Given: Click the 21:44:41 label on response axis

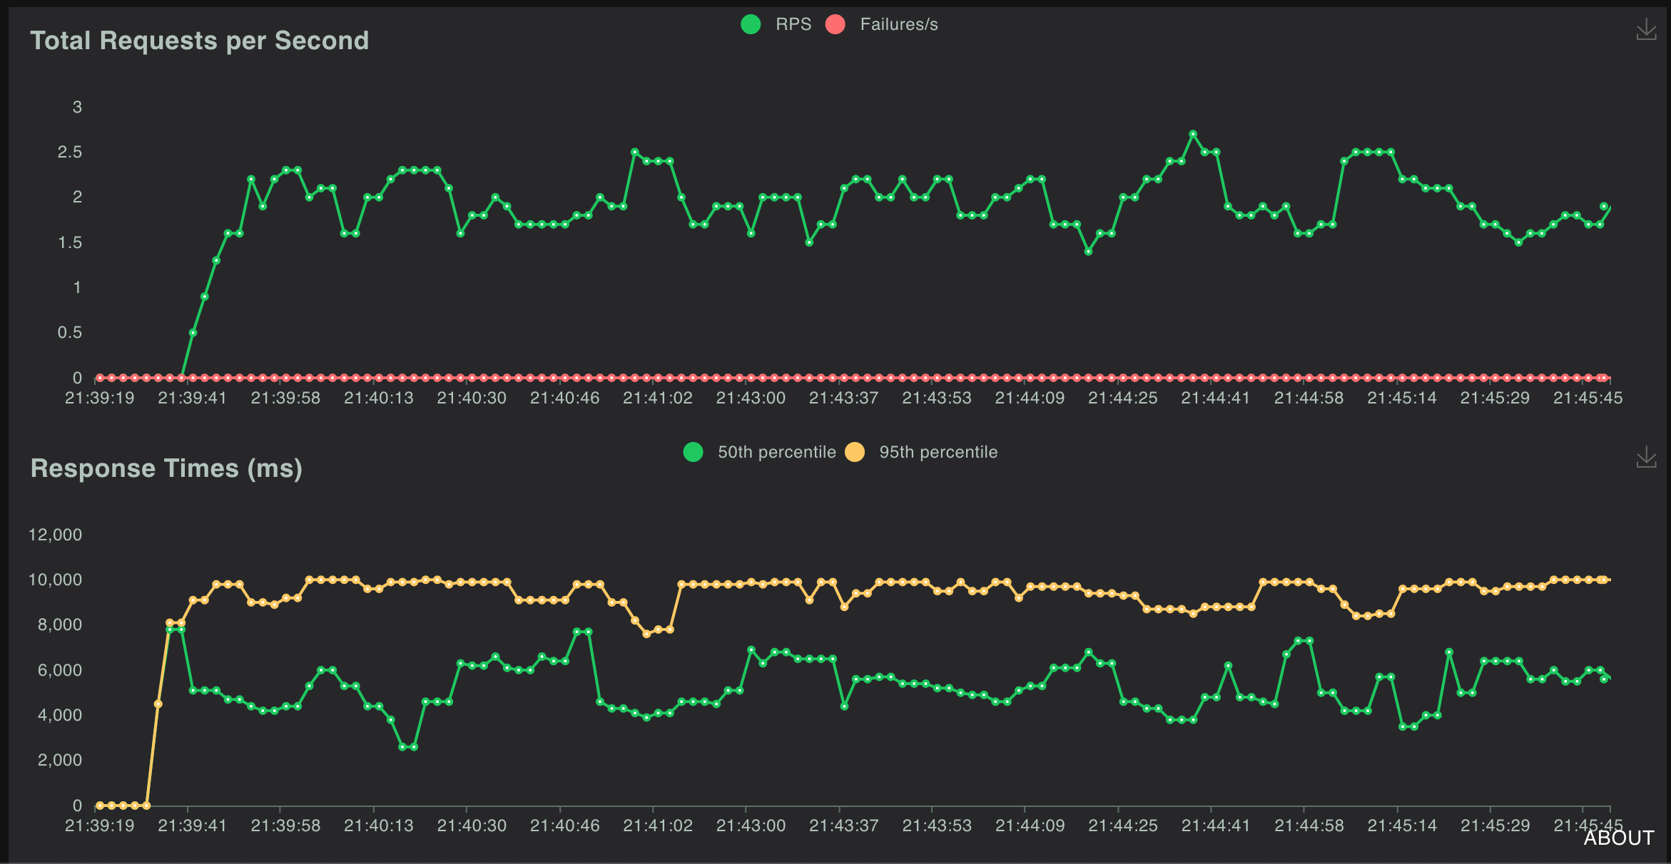Looking at the screenshot, I should [x=1215, y=826].
